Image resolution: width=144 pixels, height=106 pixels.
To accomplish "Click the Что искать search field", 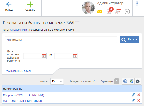I will coord(61,40).
